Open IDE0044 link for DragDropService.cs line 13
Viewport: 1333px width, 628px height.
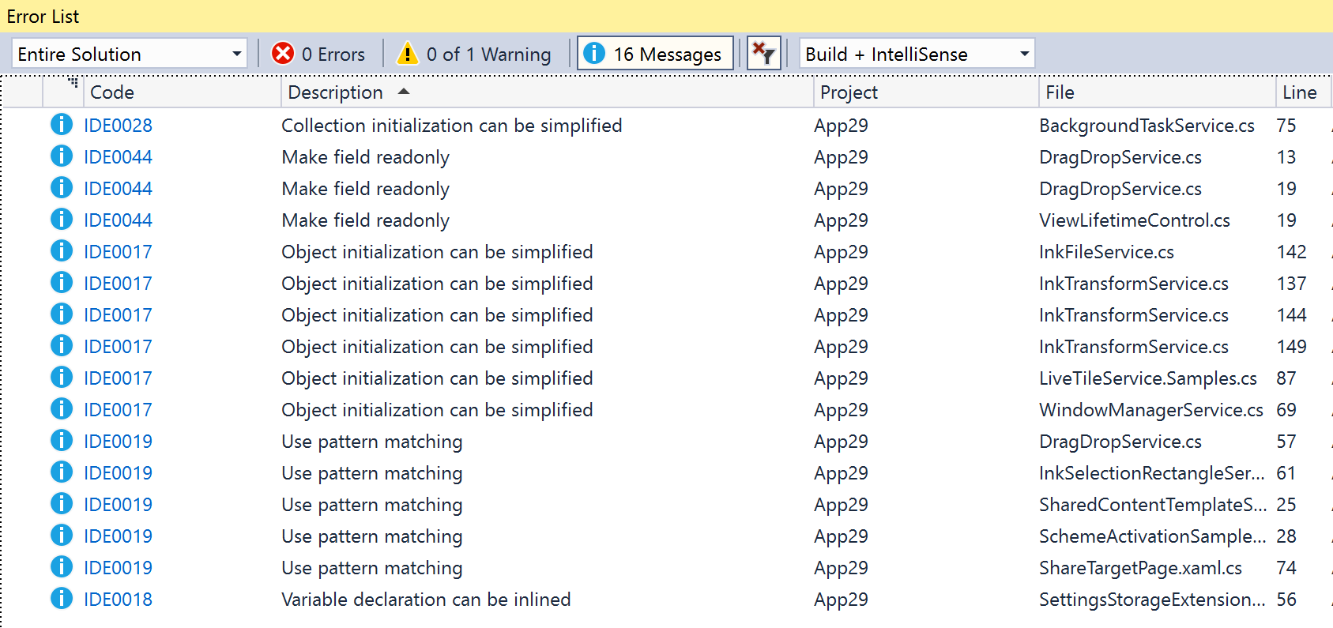[x=118, y=157]
